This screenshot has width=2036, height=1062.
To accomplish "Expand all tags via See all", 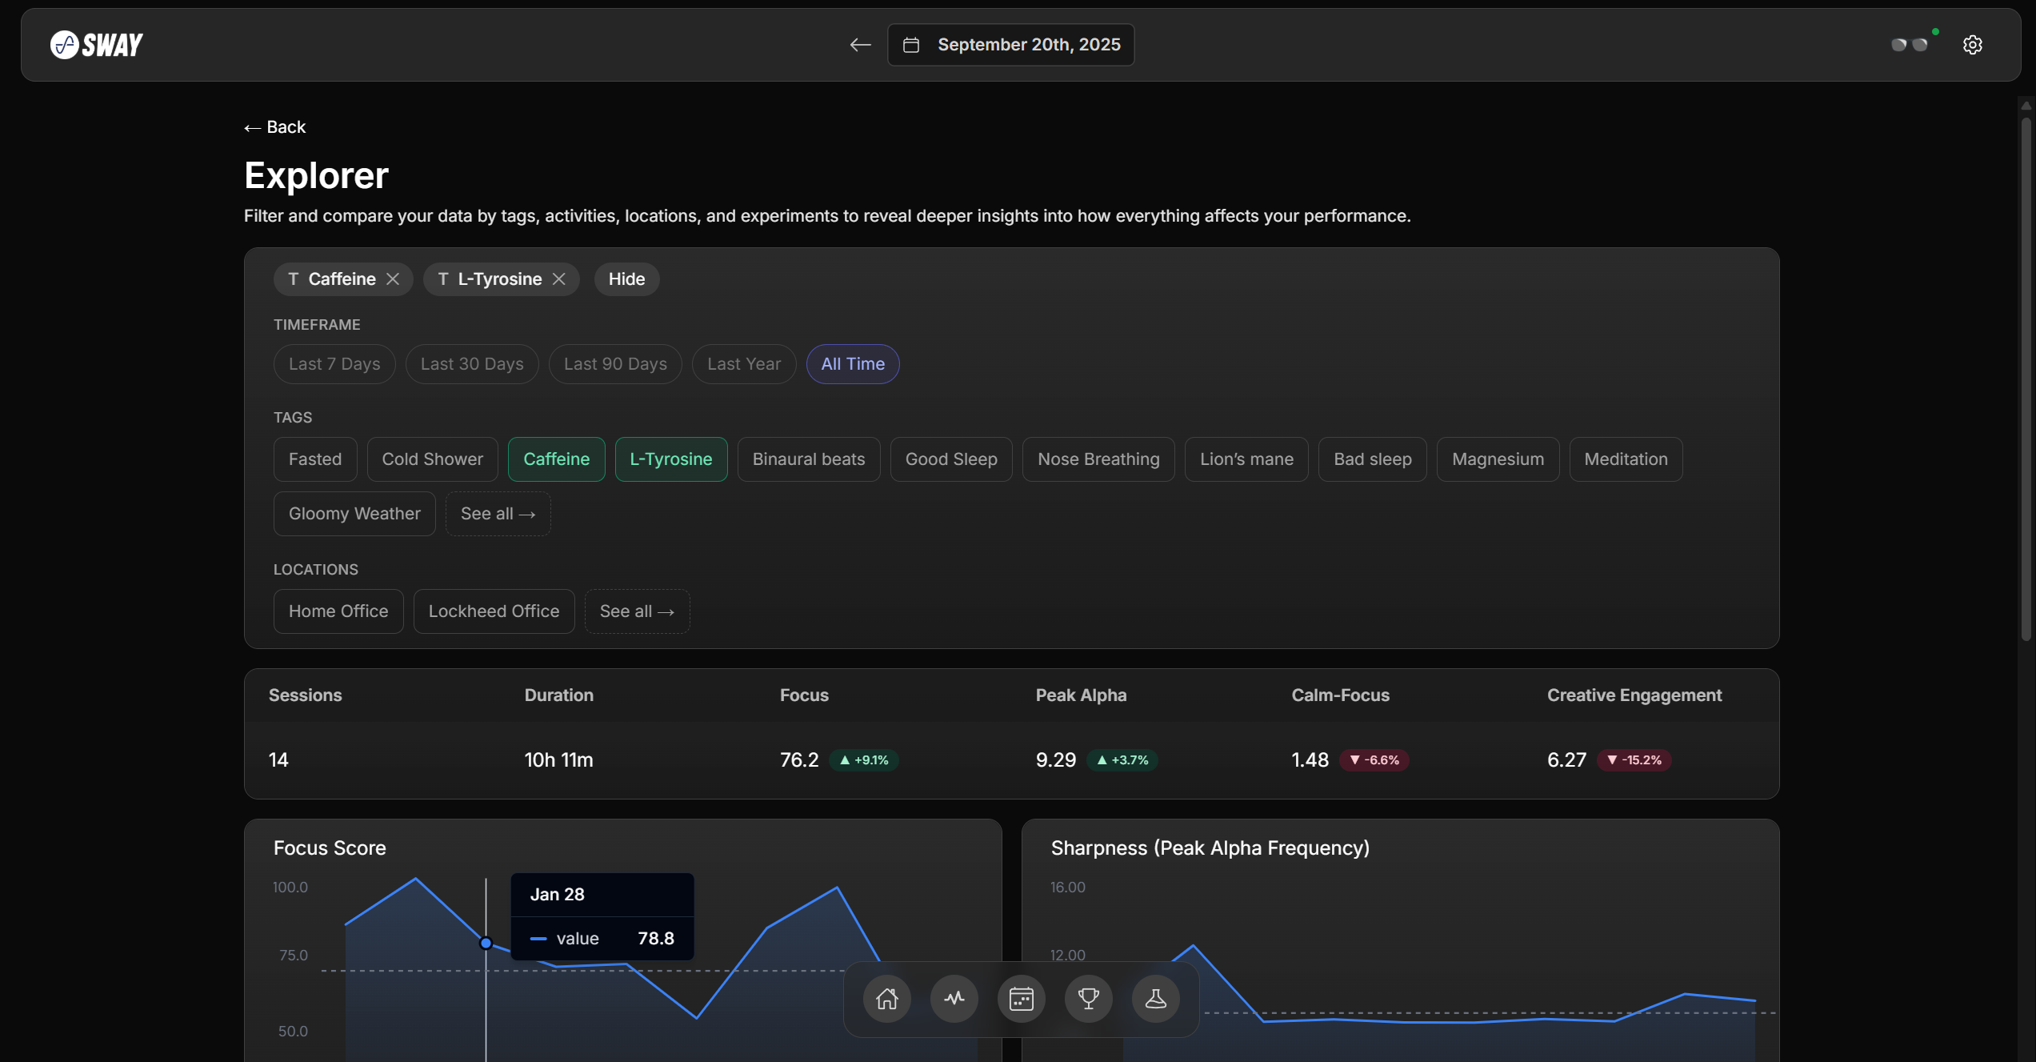I will [x=498, y=514].
